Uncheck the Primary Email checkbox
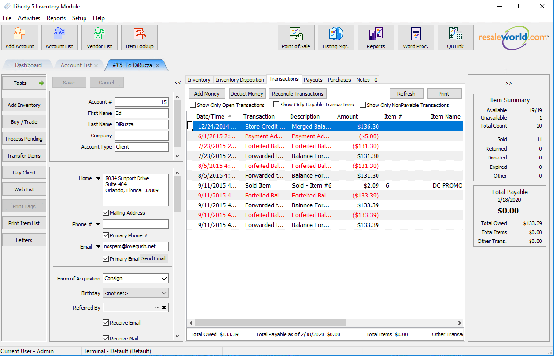This screenshot has width=554, height=356. point(106,258)
